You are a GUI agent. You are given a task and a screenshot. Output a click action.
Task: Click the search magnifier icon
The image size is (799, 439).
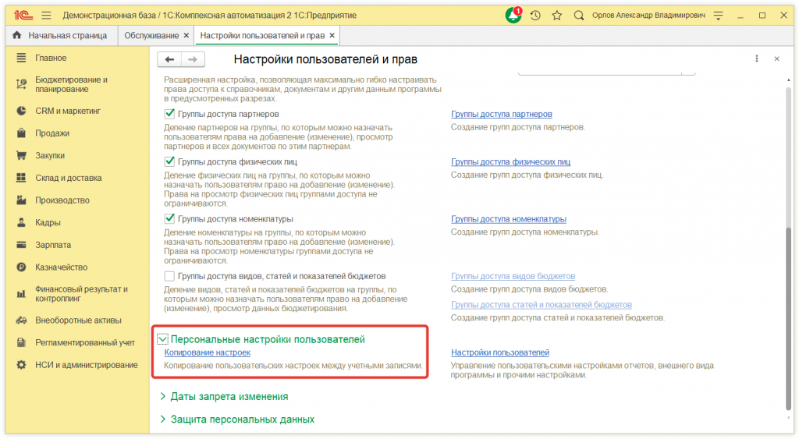[579, 16]
